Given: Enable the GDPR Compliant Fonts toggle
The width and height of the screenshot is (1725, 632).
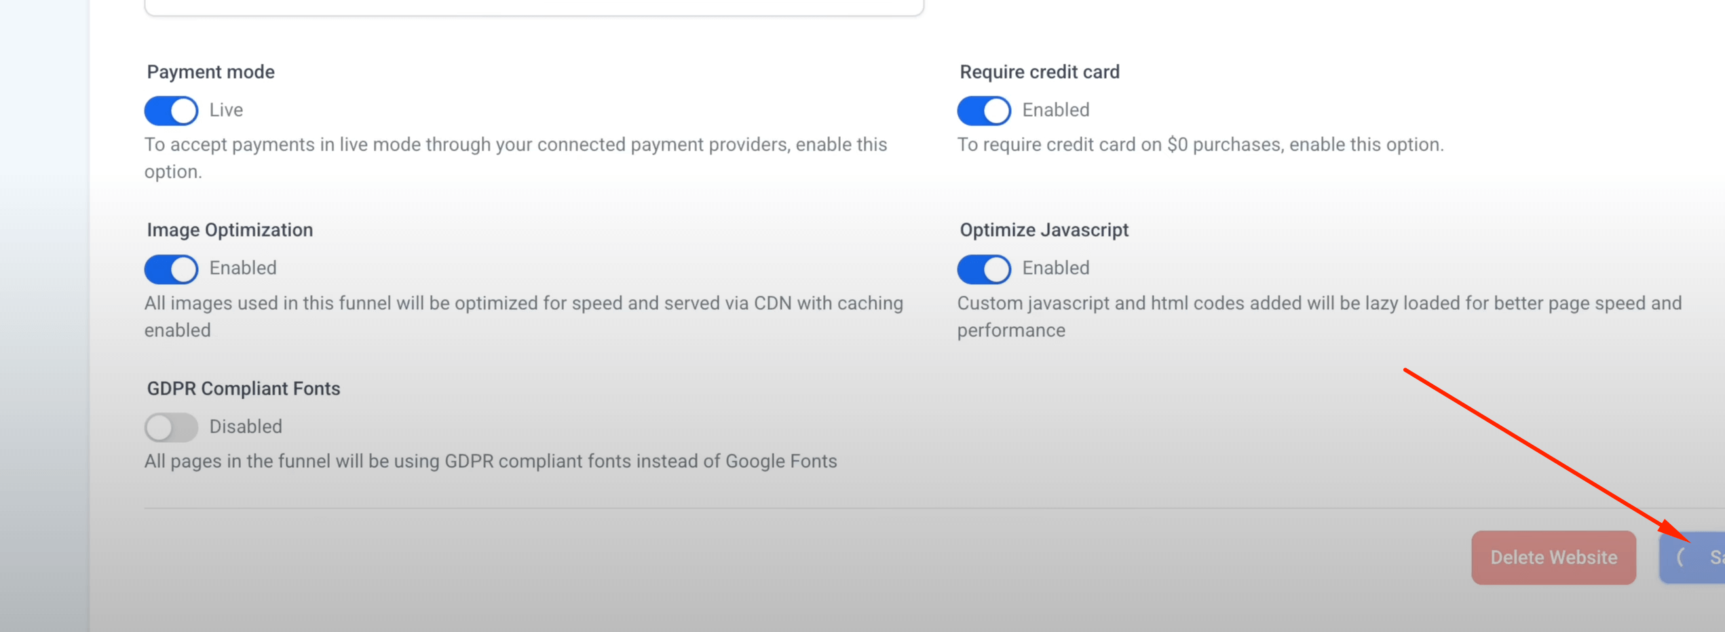Looking at the screenshot, I should click(171, 427).
